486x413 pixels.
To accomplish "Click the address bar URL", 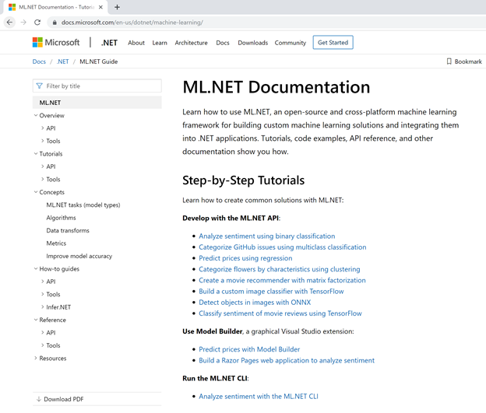I will (132, 23).
